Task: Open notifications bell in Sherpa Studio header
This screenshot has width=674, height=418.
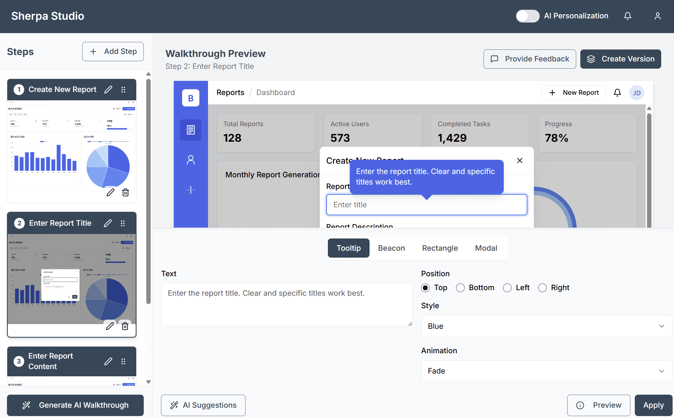Action: click(627, 16)
